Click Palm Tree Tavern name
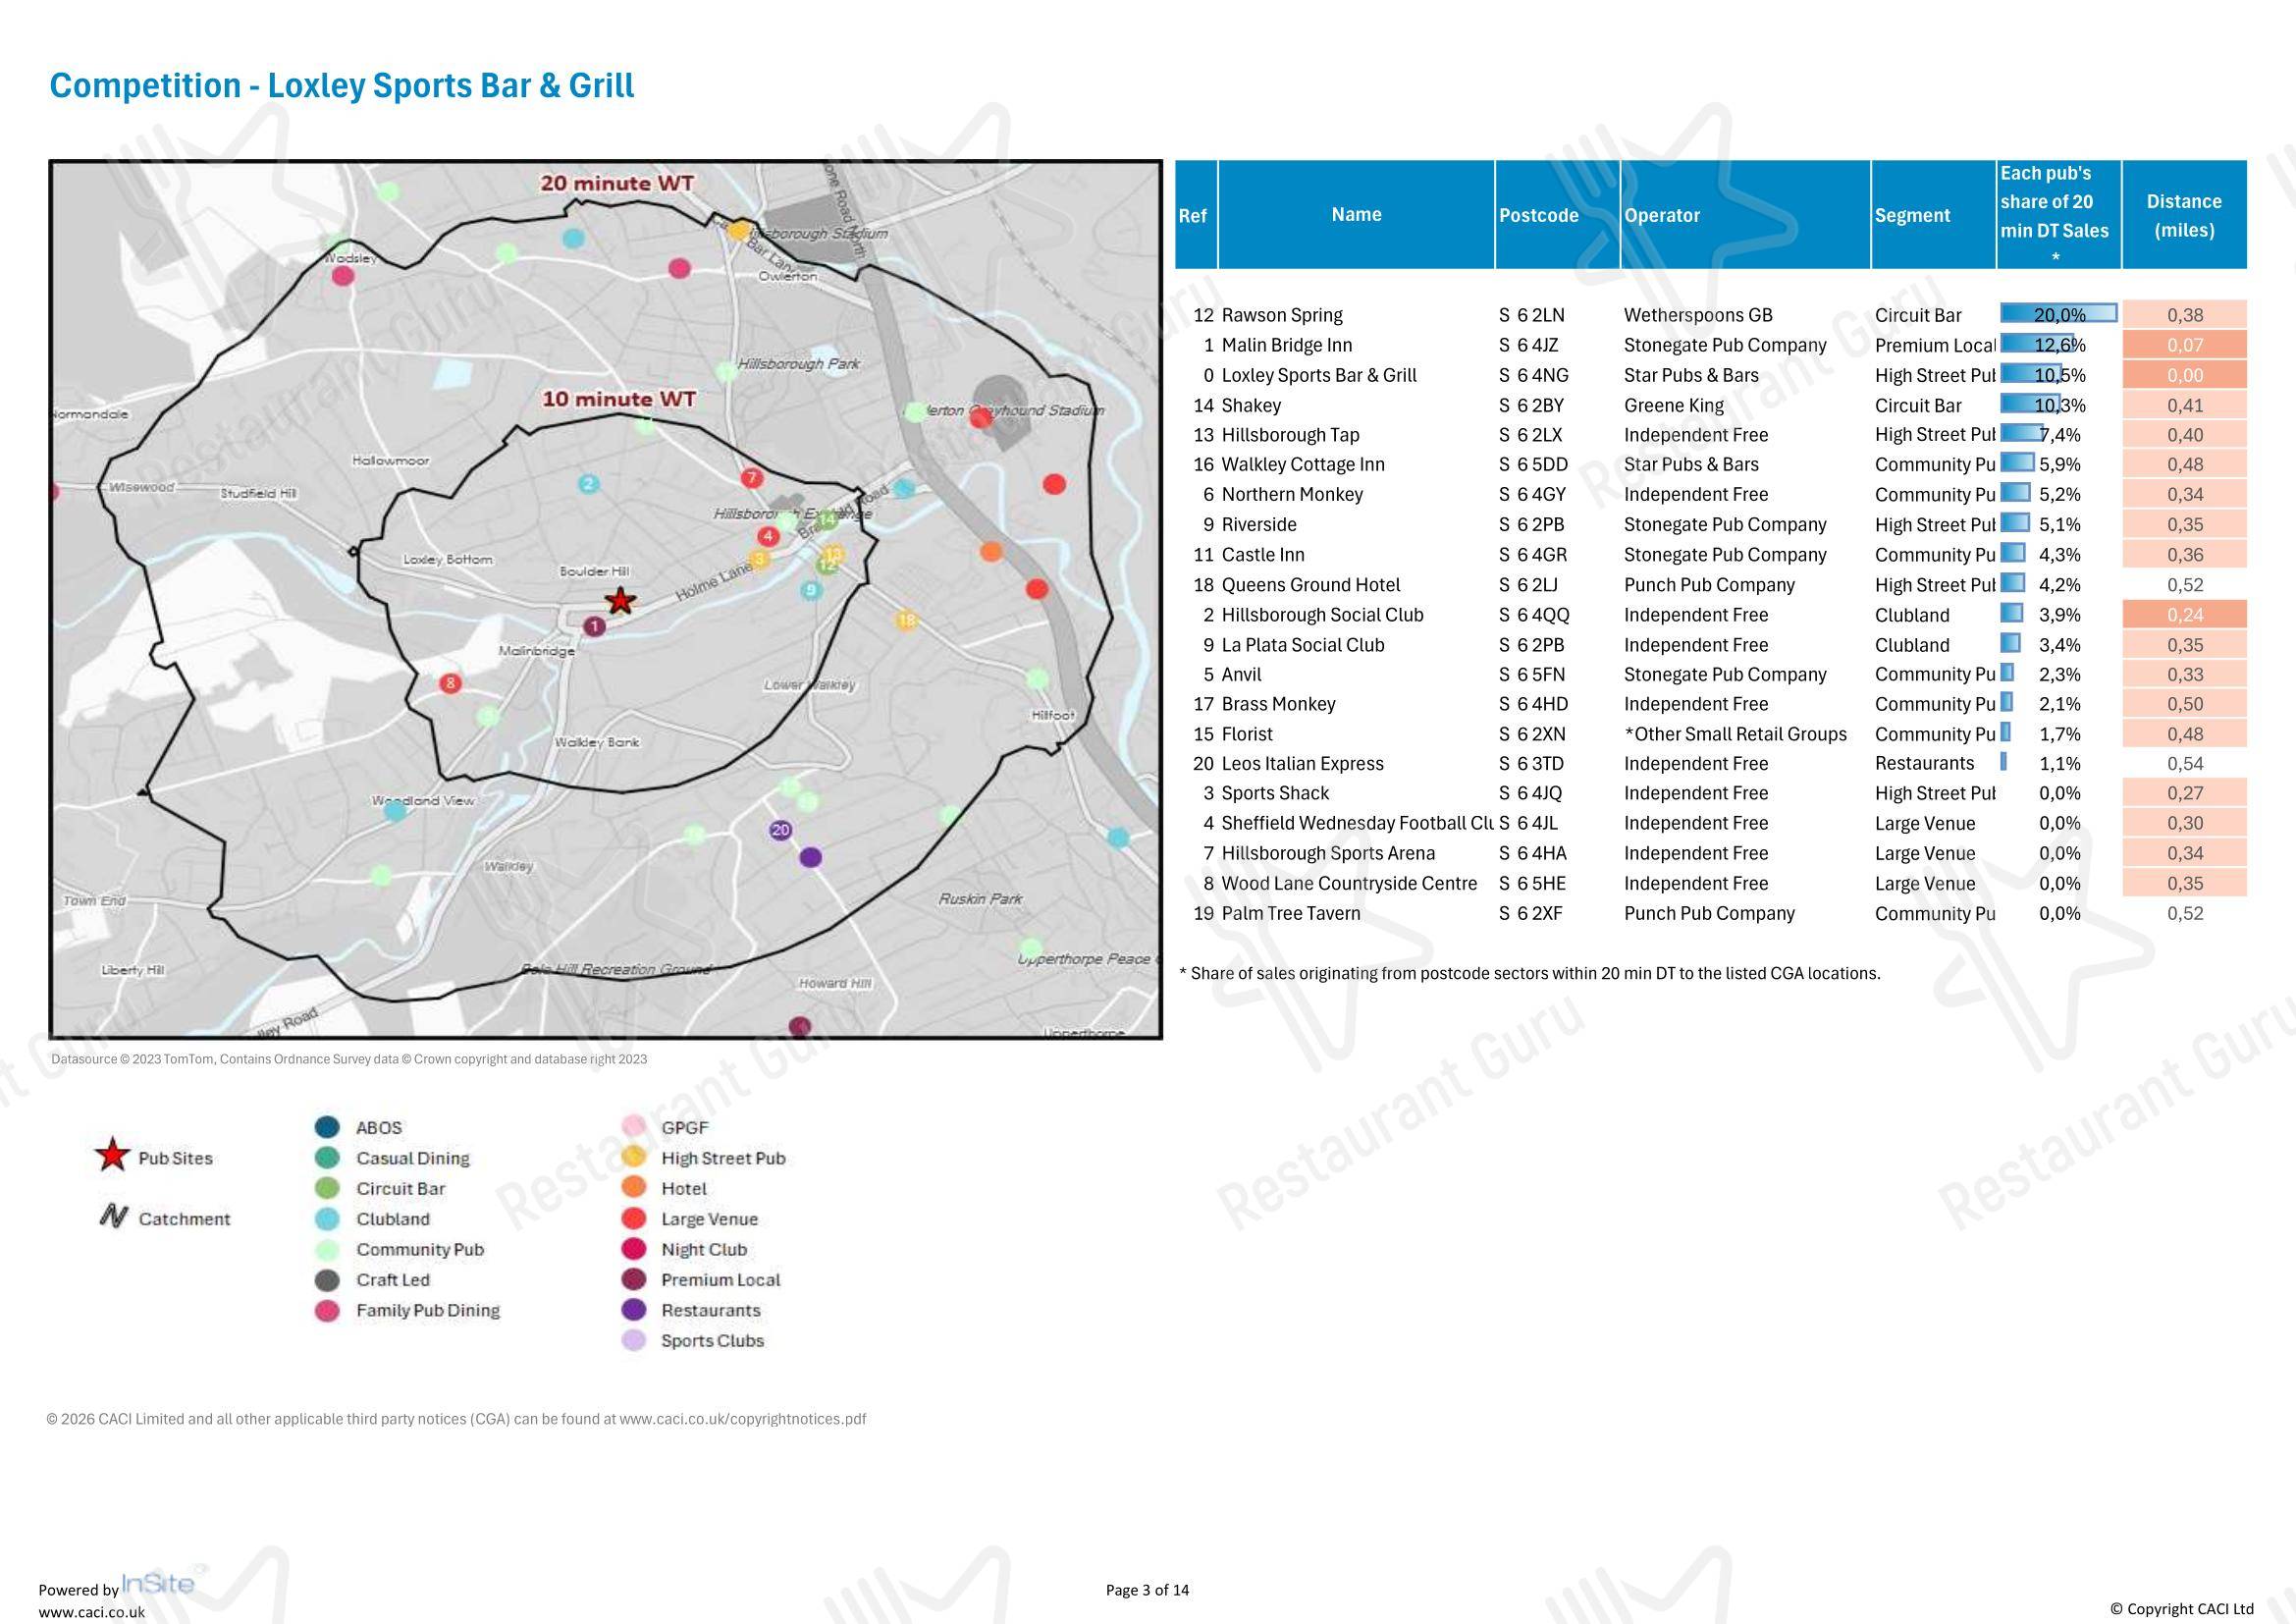2296x1624 pixels. [x=1291, y=913]
